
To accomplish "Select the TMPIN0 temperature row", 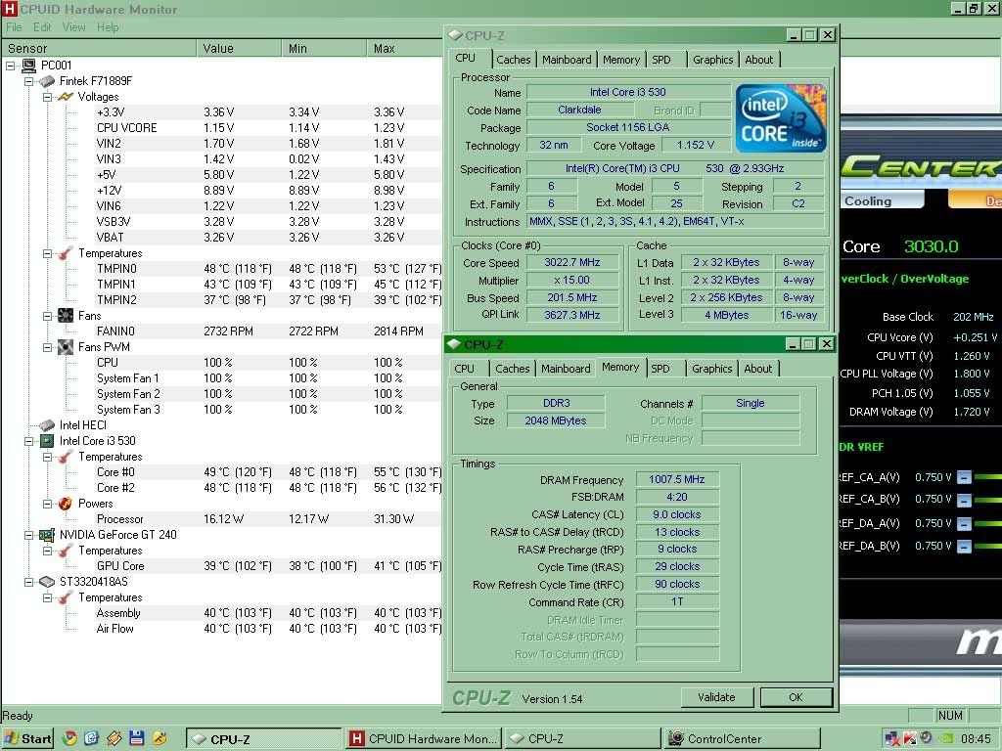I will coord(268,269).
